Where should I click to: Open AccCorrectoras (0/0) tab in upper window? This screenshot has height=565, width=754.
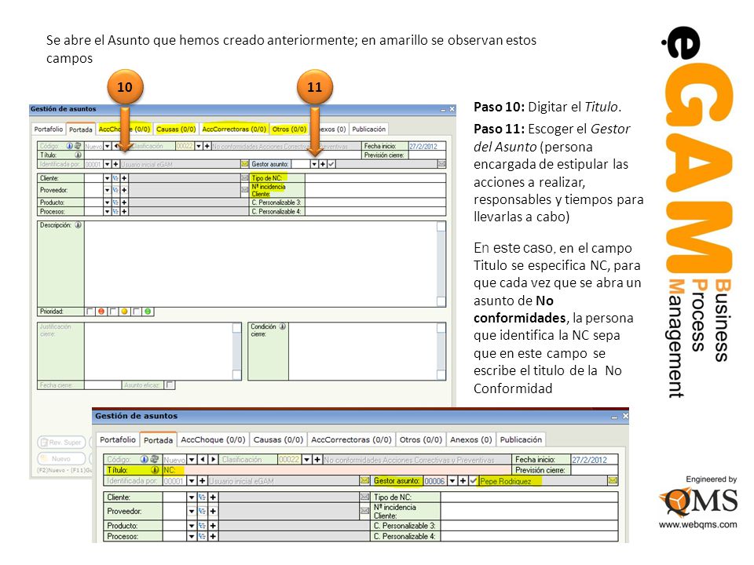point(234,129)
